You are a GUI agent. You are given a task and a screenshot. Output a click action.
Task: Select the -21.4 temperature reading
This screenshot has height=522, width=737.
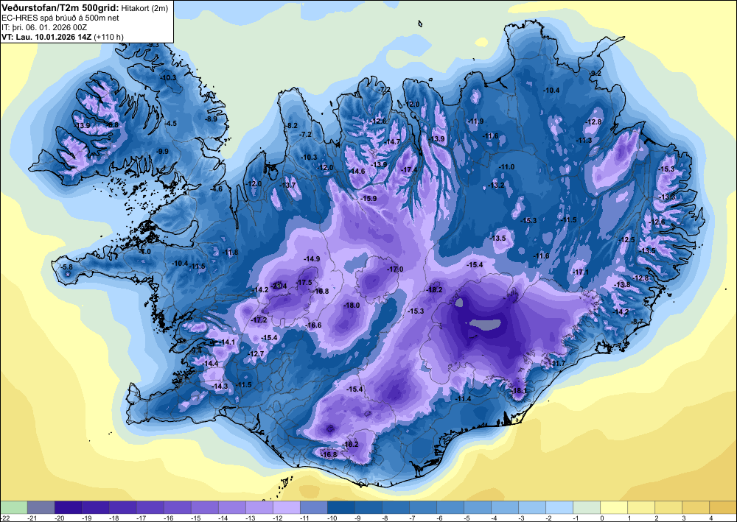pos(279,286)
